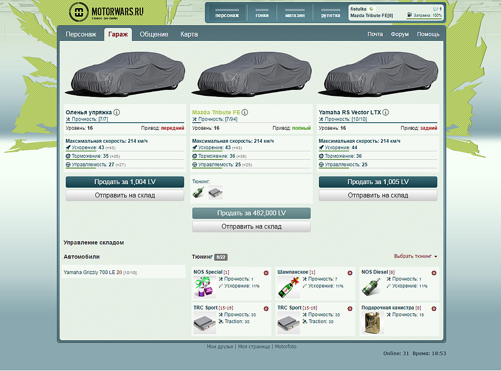Expand the Выбрать тюнинг dropdown
Screen dimensions: 501x371
[415, 256]
